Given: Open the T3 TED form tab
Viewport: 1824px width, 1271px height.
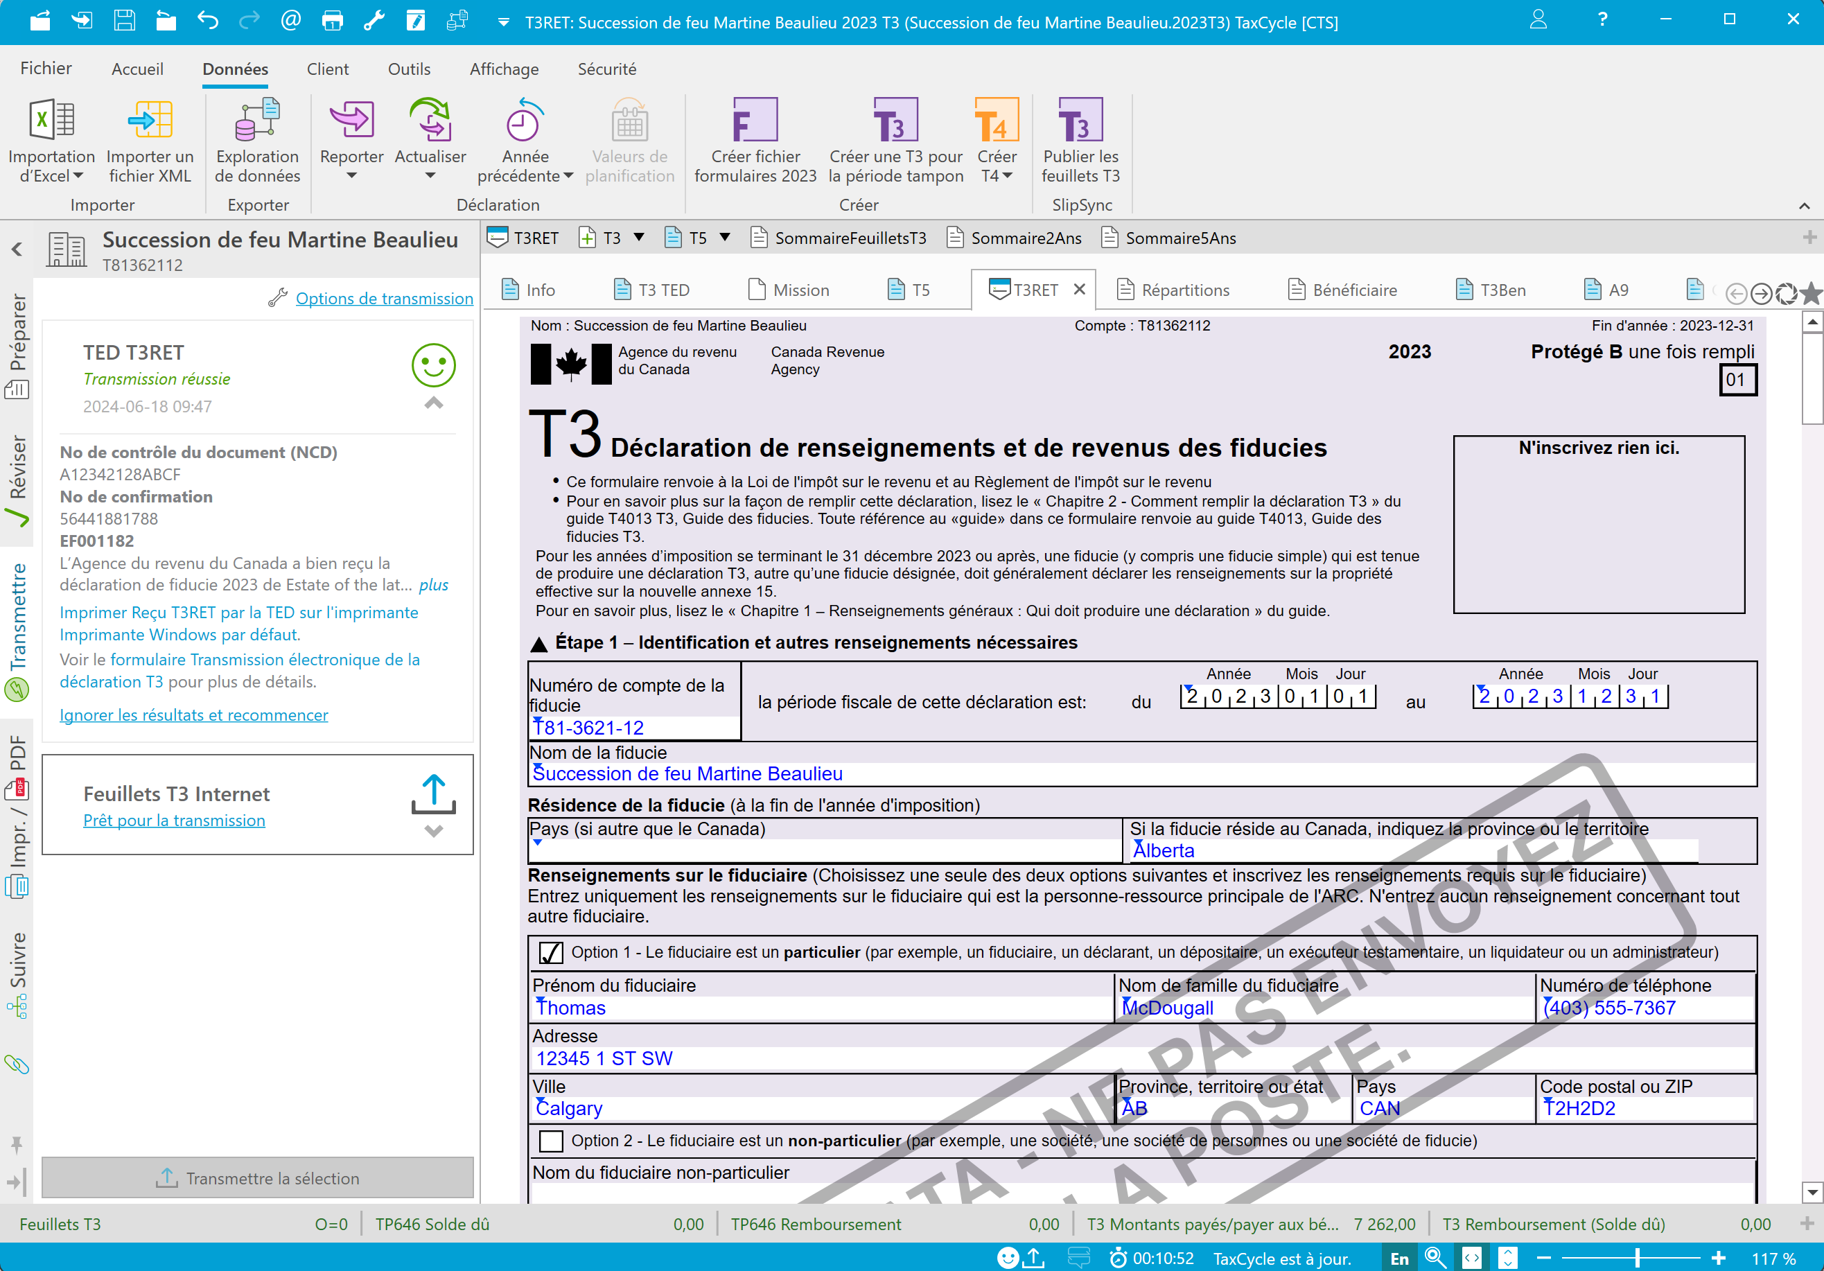Looking at the screenshot, I should point(652,290).
